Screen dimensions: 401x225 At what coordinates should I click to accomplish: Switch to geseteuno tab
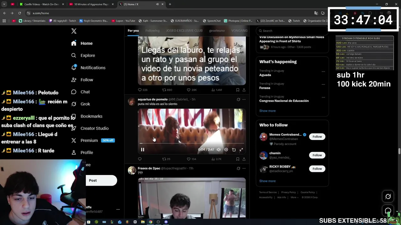coord(217,31)
